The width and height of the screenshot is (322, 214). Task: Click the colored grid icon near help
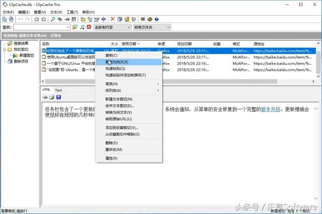click(143, 19)
